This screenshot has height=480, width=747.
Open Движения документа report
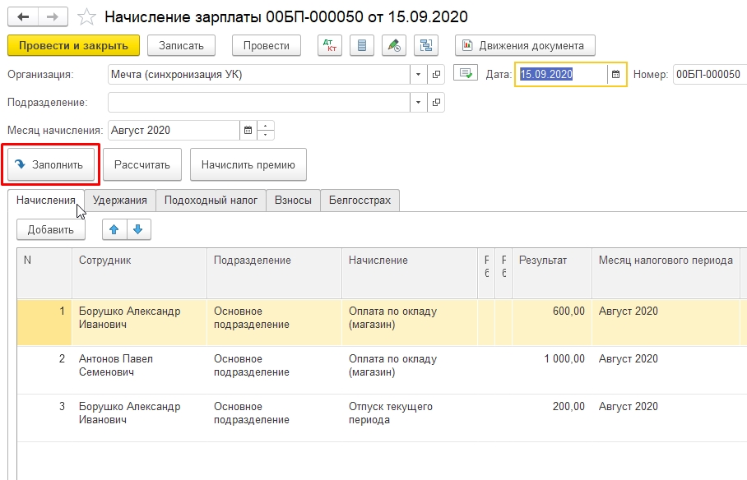point(525,45)
